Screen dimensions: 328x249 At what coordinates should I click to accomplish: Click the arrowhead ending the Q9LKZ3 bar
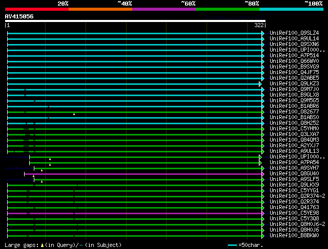coord(260,84)
